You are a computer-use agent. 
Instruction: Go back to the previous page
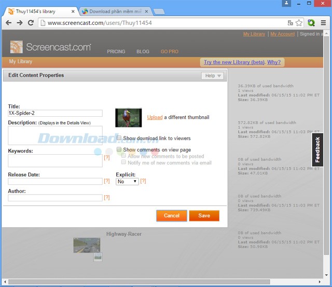pyautogui.click(x=8, y=23)
